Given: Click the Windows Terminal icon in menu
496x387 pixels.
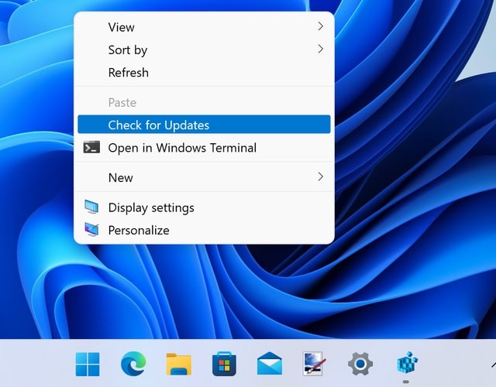Looking at the screenshot, I should coord(91,147).
